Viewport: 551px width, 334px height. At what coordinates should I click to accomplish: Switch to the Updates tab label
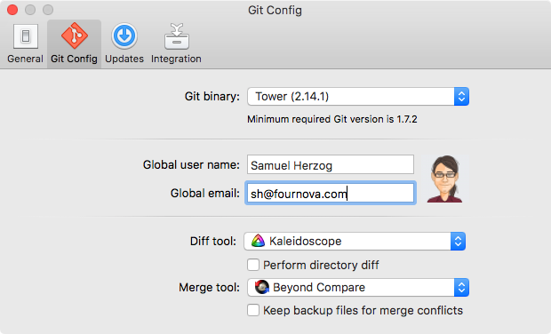coord(124,59)
